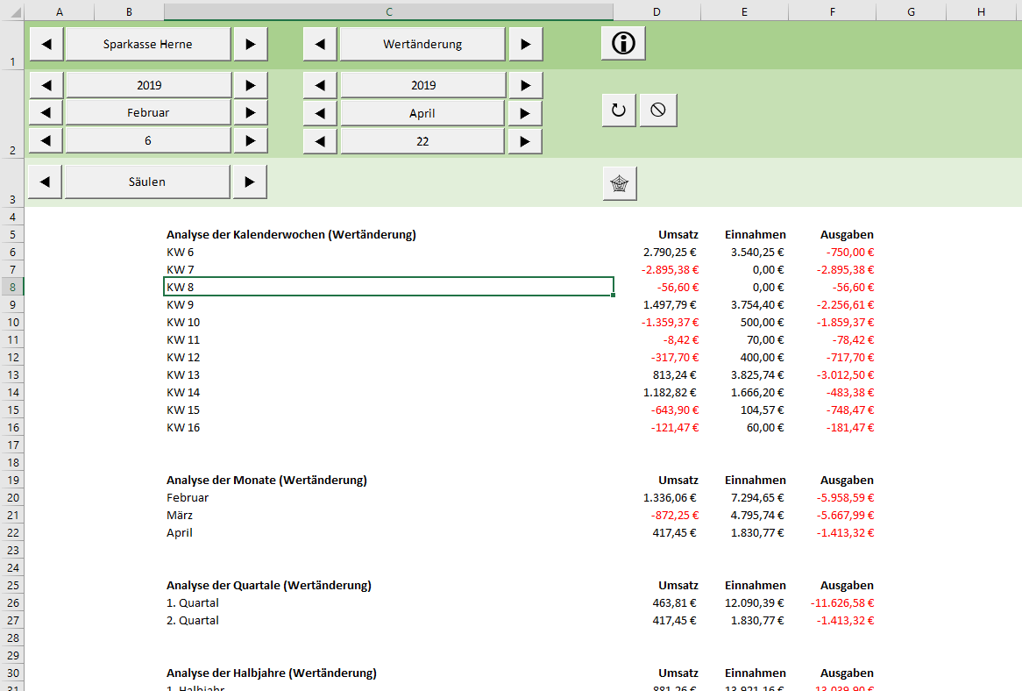Select the cell showing 2.790,25 €

(656, 253)
